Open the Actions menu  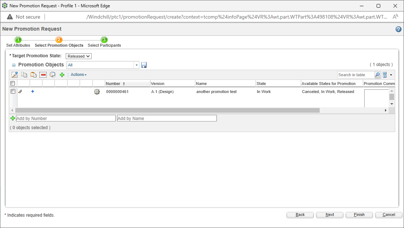(x=78, y=74)
